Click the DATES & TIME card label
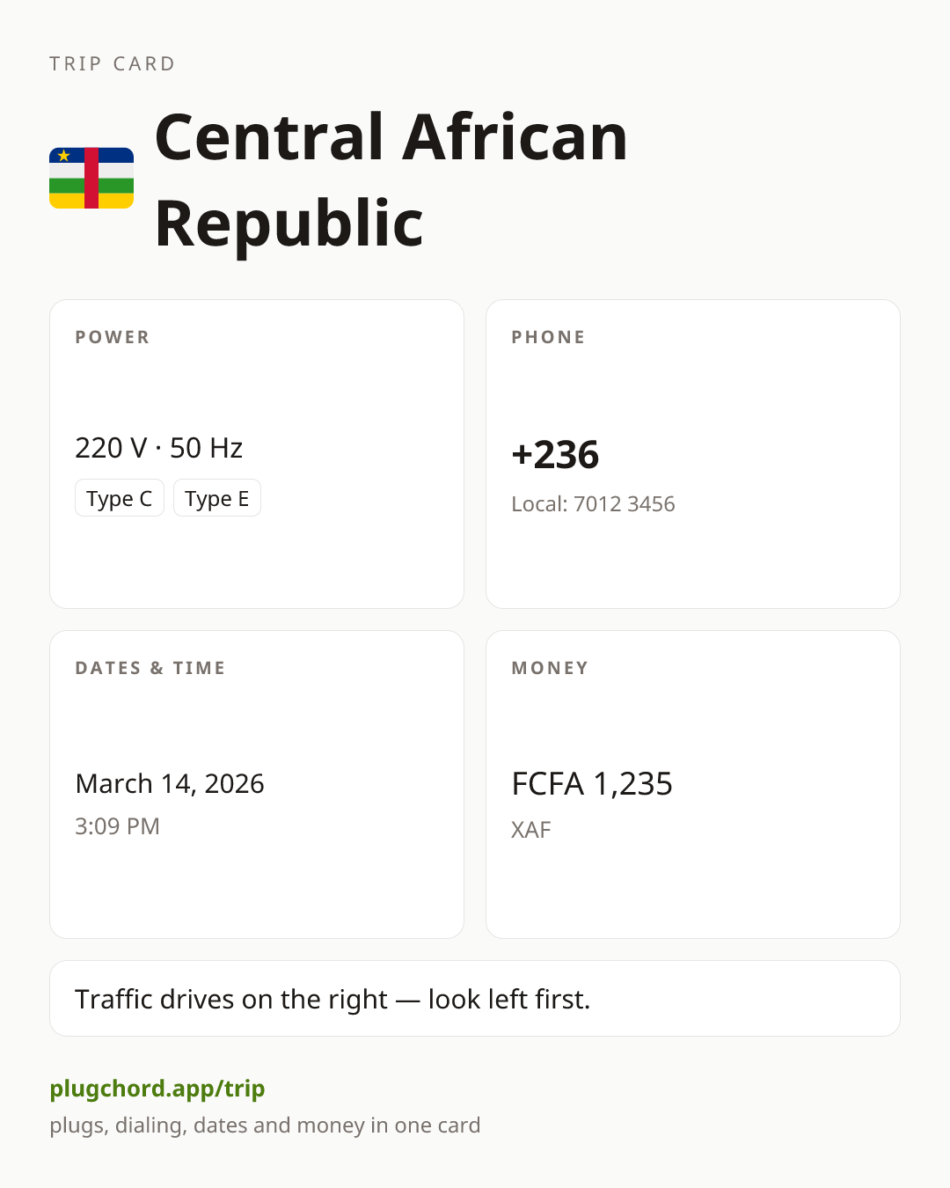Viewport: 950px width, 1188px height. [x=150, y=668]
